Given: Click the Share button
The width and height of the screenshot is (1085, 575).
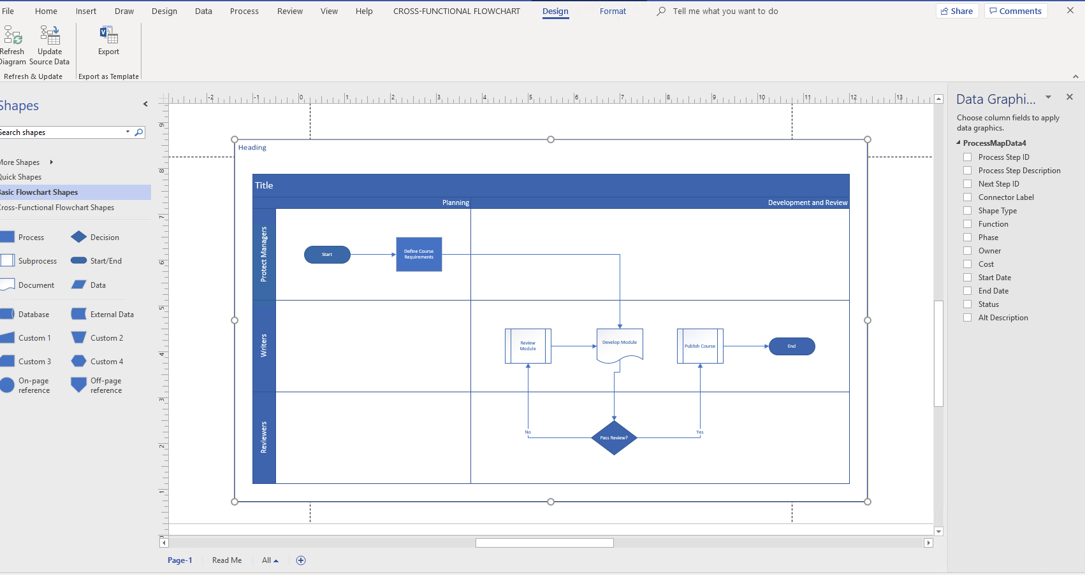Looking at the screenshot, I should coord(957,11).
